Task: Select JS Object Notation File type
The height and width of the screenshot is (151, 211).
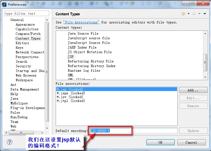Action: point(90,52)
